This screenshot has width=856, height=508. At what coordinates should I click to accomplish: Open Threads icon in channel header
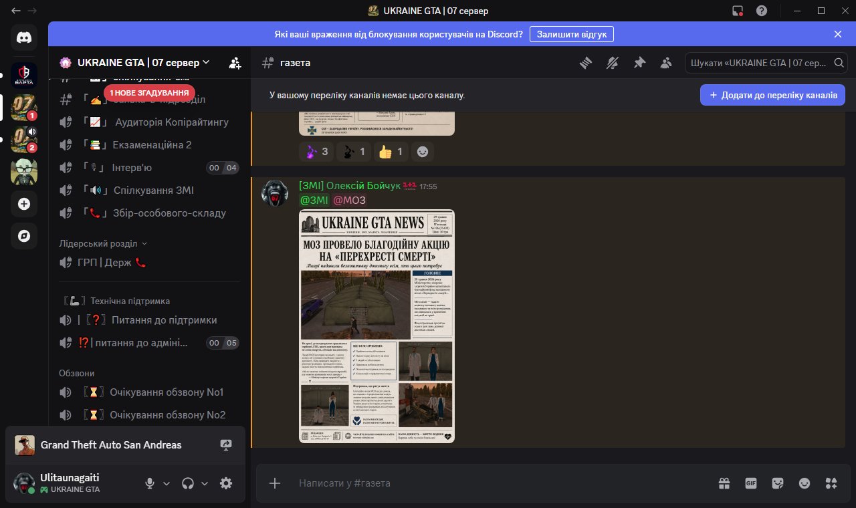pos(586,63)
